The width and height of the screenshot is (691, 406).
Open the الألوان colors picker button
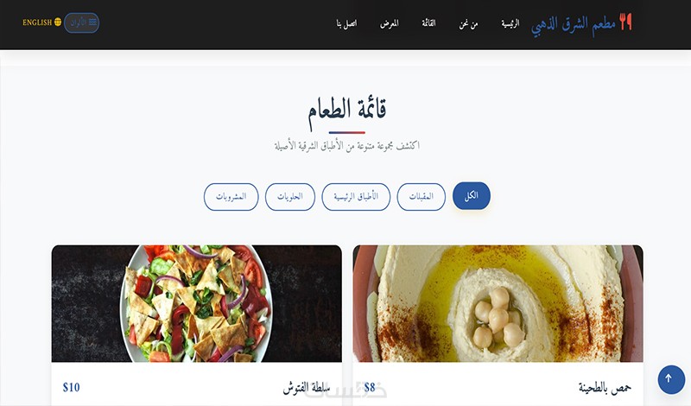click(81, 22)
